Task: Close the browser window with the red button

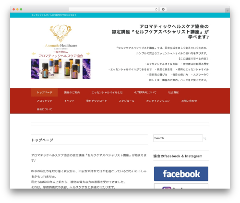Action: 14,9
